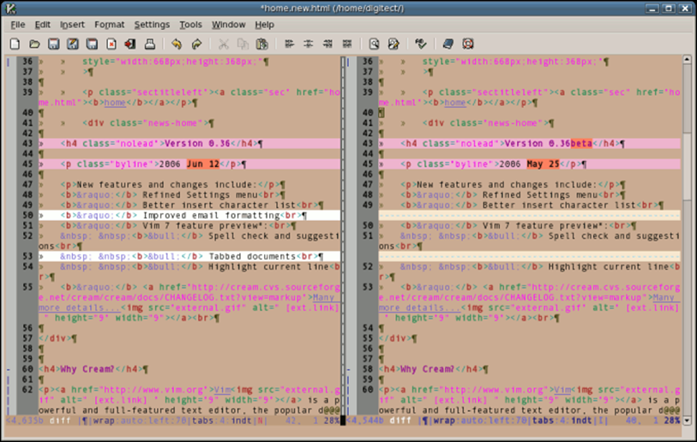Click the Help lifebuoy icon
Image resolution: width=697 pixels, height=442 pixels.
coord(468,44)
